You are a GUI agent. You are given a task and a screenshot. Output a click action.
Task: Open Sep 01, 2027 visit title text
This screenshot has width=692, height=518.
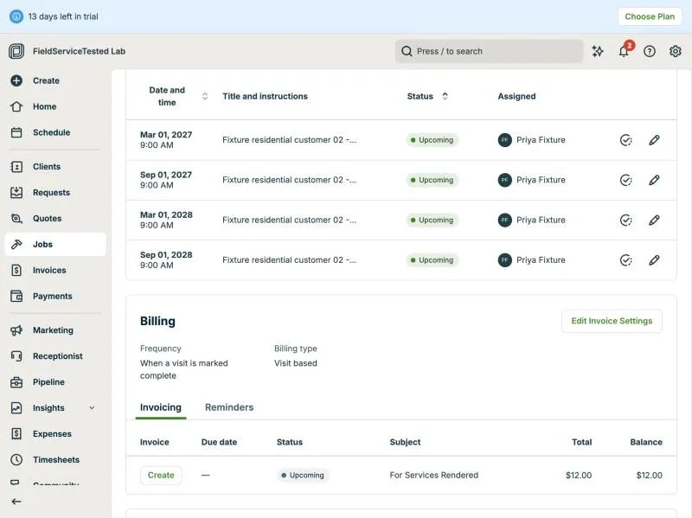290,180
